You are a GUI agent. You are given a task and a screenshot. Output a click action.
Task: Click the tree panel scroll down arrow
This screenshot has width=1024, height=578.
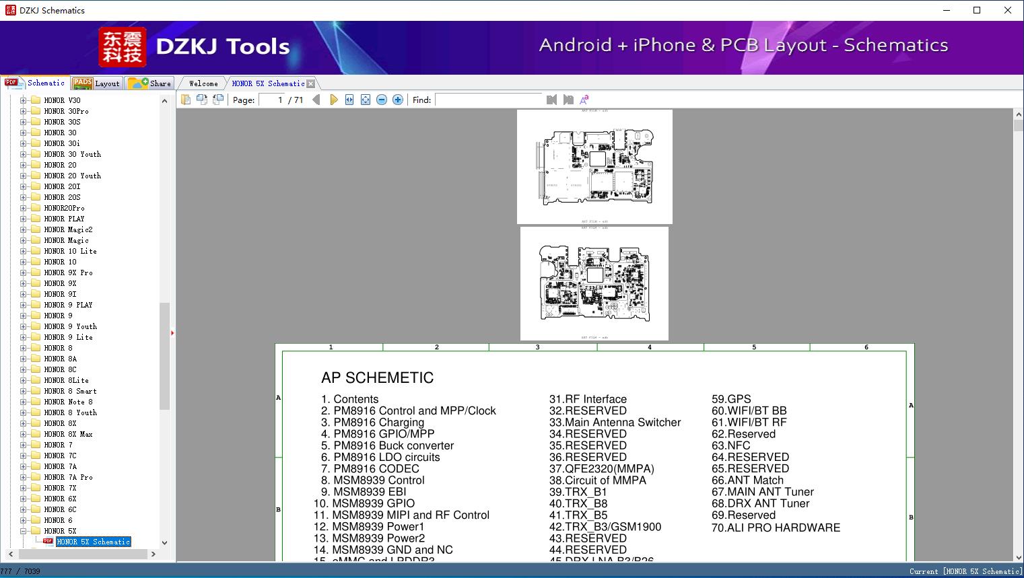click(164, 543)
